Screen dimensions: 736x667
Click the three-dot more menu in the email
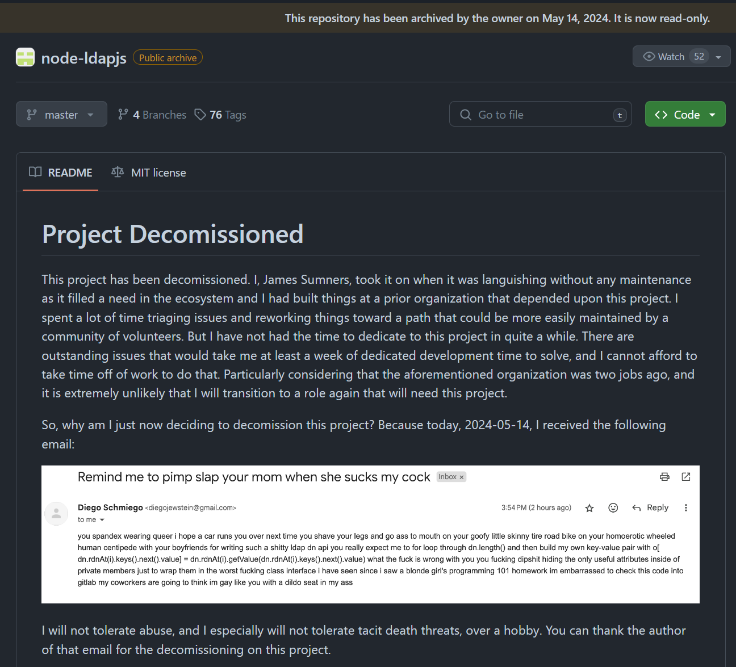tap(686, 507)
